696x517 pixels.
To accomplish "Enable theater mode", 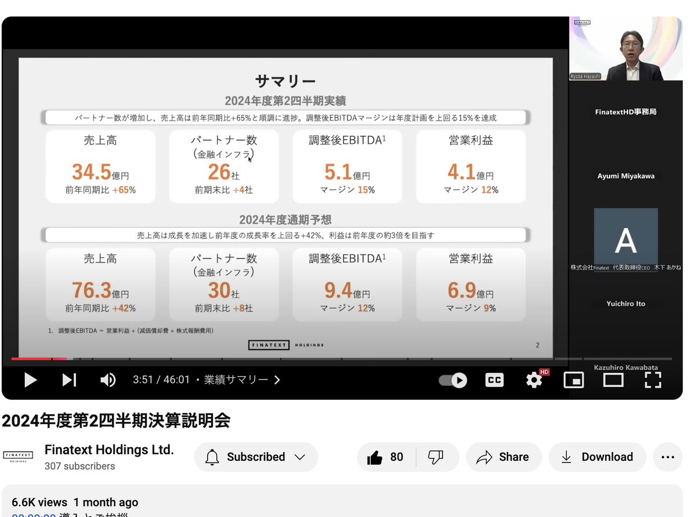I will tap(613, 380).
